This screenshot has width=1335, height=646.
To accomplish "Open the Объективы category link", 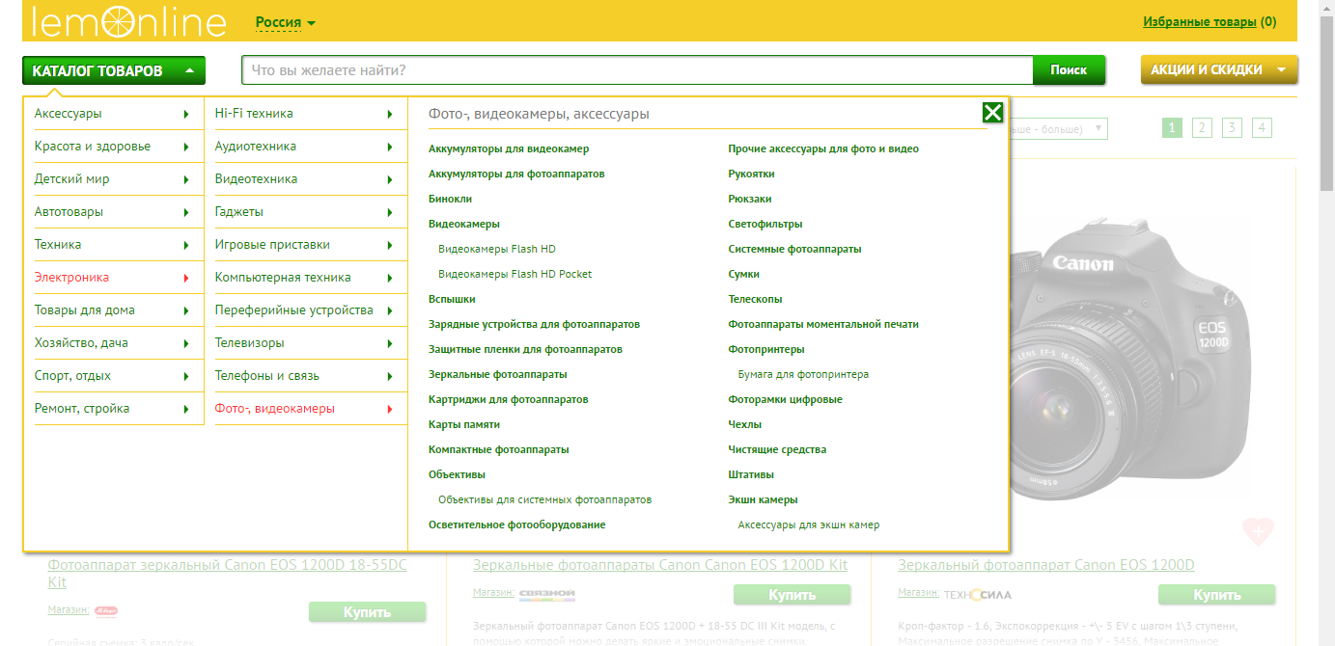I will point(457,473).
